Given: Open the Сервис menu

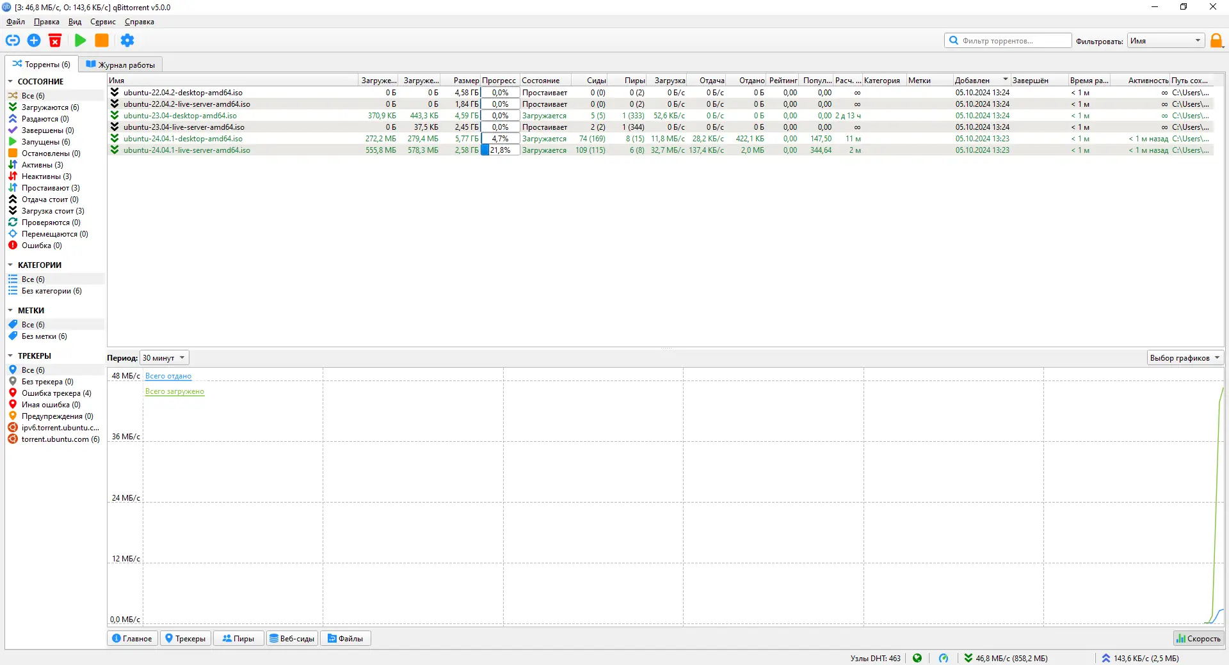Looking at the screenshot, I should (x=103, y=22).
